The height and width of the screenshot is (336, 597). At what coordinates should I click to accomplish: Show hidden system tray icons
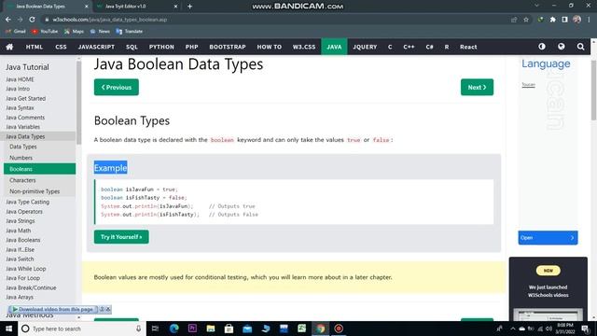point(513,329)
